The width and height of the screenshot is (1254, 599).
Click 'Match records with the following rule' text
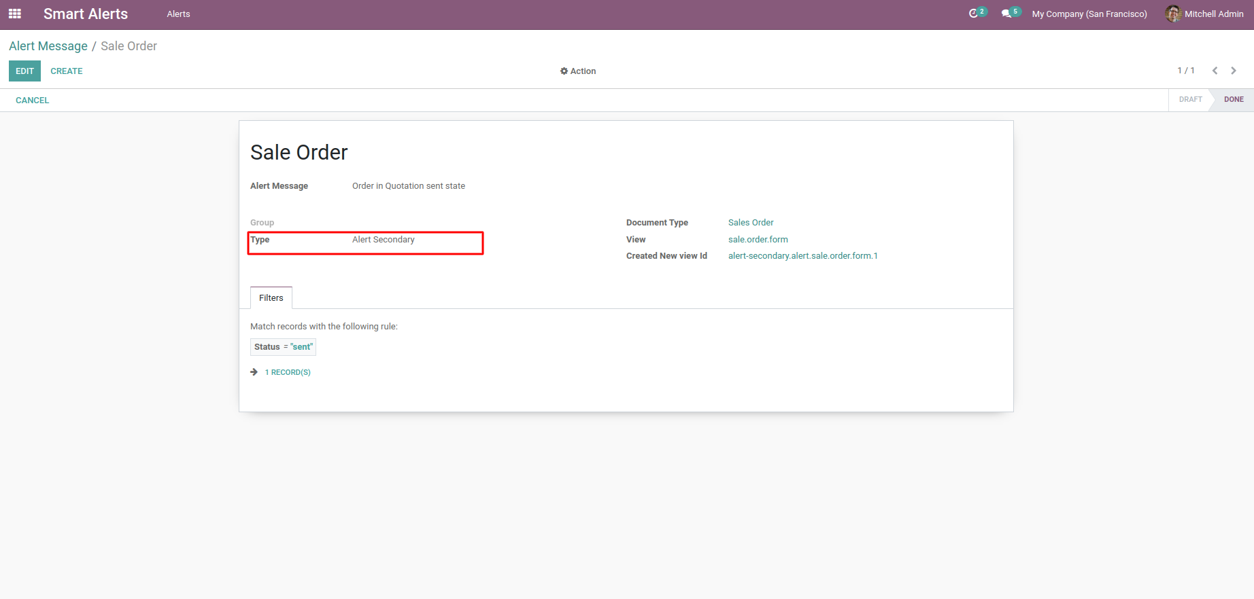[324, 327]
